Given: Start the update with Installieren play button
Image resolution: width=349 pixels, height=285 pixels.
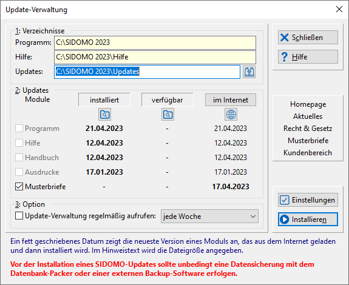Looking at the screenshot, I should tap(308, 219).
